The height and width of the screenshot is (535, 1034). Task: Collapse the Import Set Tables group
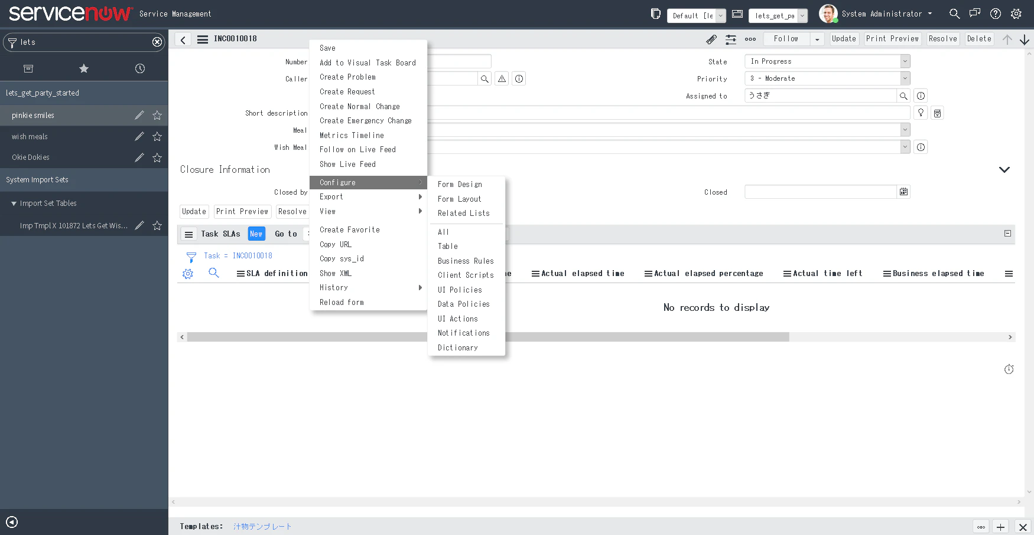click(x=14, y=204)
